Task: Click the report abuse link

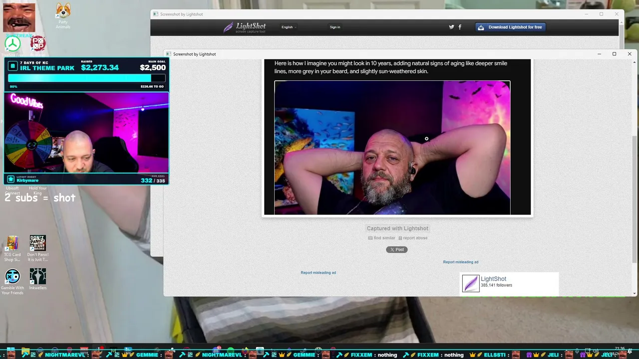Action: 413,238
